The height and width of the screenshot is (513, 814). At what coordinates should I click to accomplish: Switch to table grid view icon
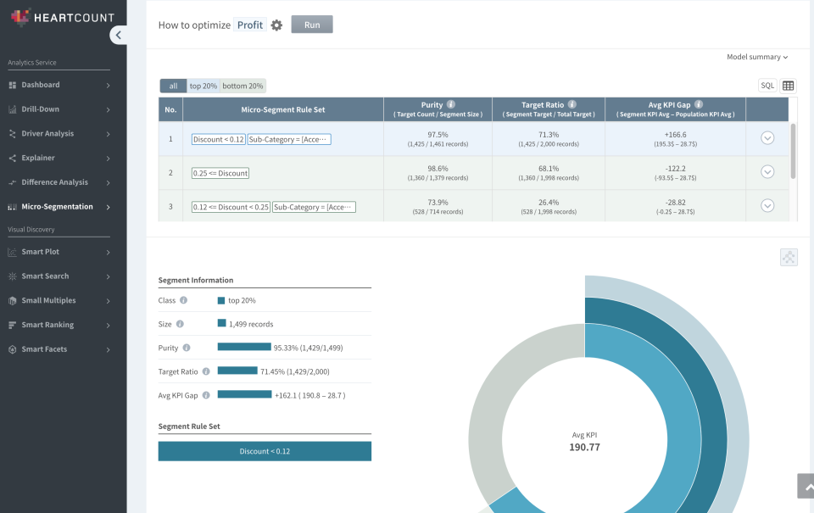click(789, 86)
